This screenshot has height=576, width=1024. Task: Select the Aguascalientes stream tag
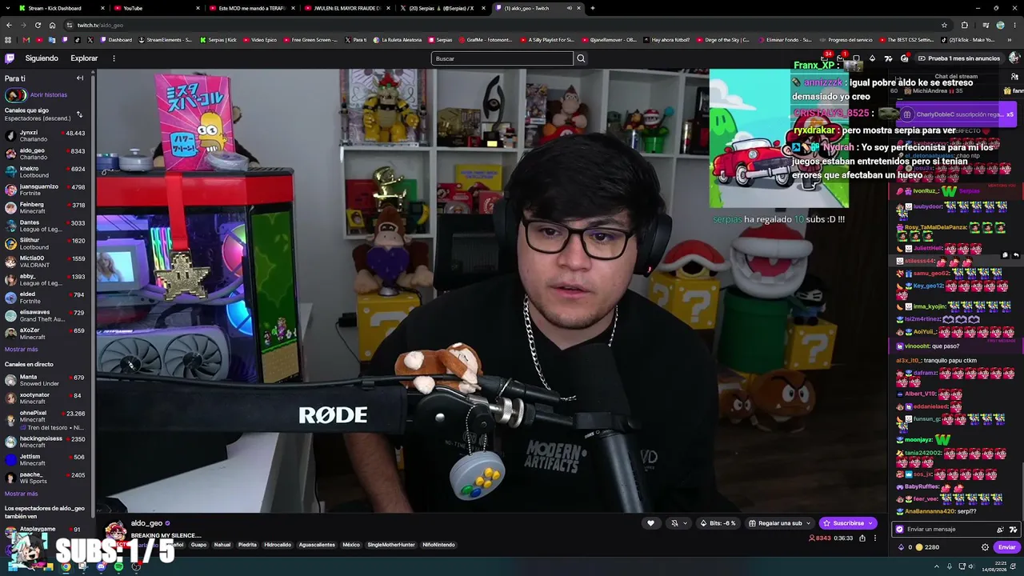317,545
